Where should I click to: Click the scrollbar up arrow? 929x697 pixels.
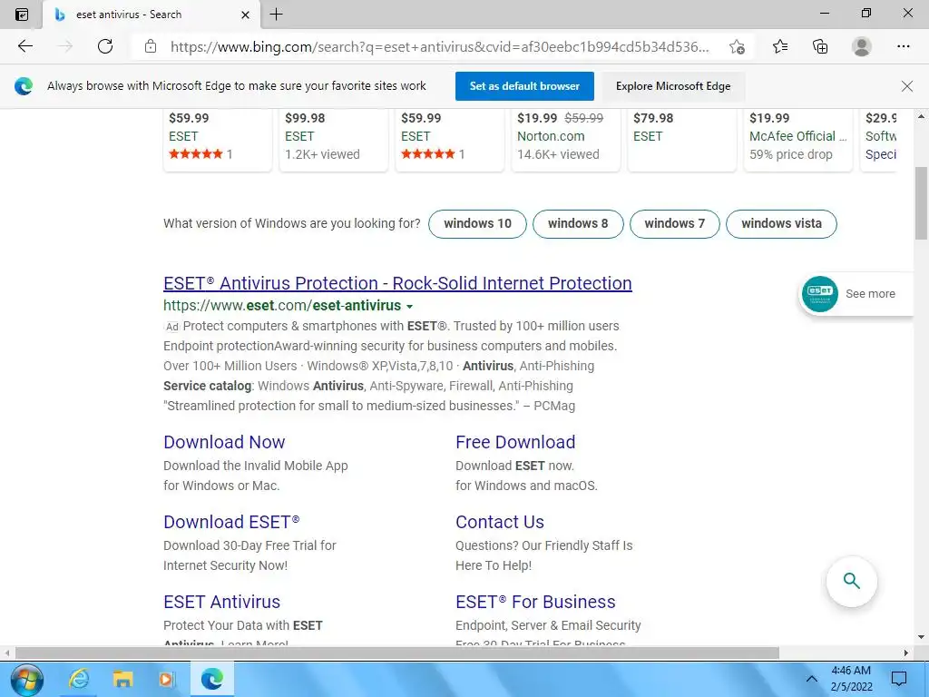(921, 117)
